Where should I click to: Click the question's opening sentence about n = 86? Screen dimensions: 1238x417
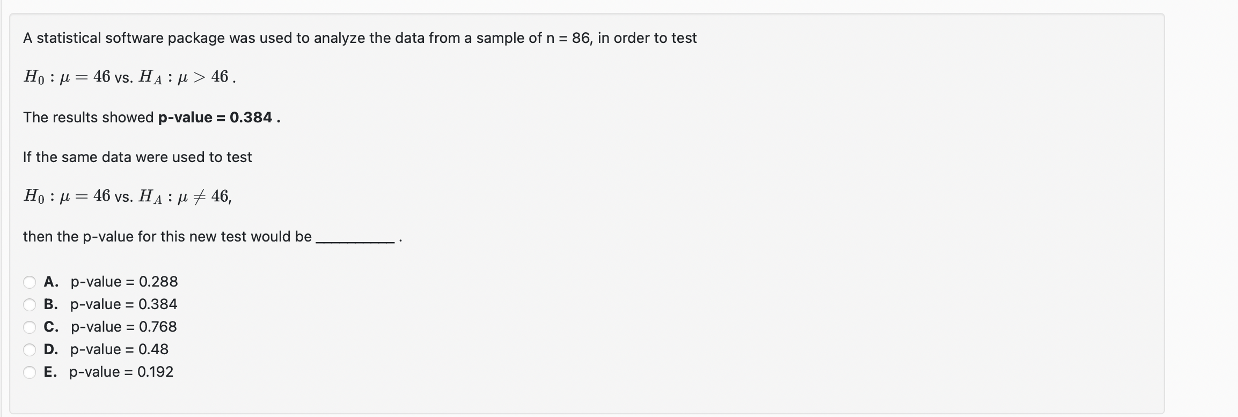tap(360, 37)
